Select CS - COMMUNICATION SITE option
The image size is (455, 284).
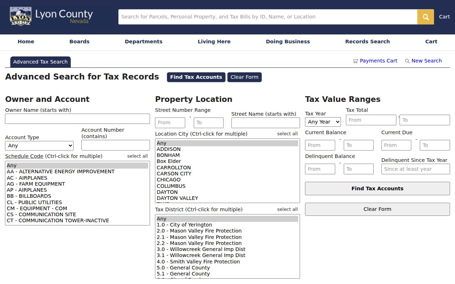(77, 214)
